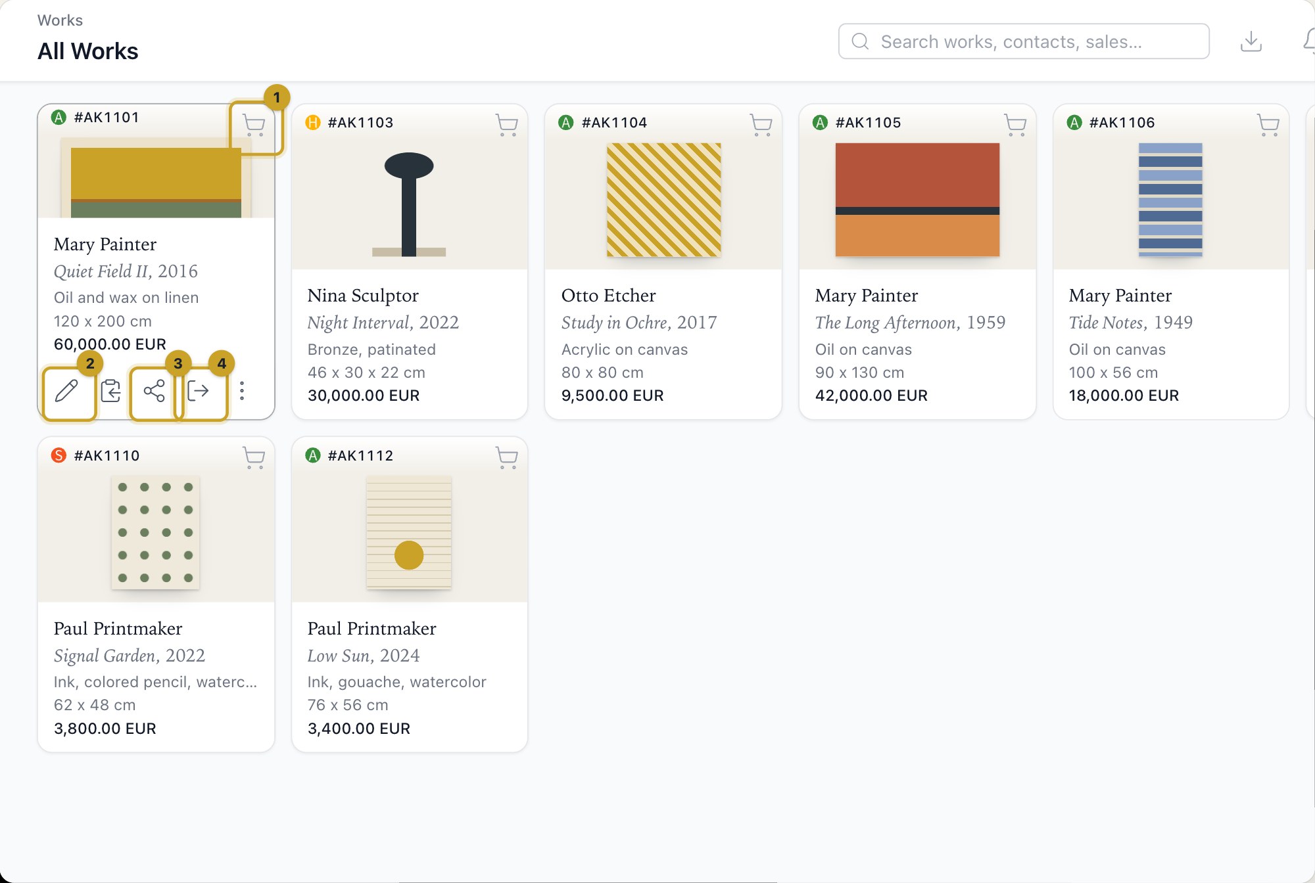The width and height of the screenshot is (1315, 883).
Task: Click the export arrow icon on Quiet Field II
Action: pyautogui.click(x=198, y=391)
